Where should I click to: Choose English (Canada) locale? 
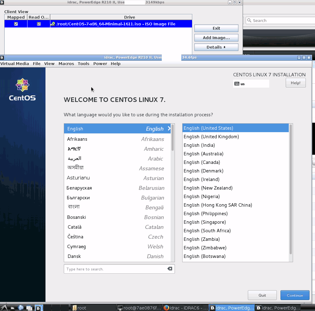click(x=235, y=162)
